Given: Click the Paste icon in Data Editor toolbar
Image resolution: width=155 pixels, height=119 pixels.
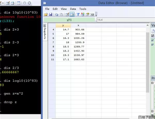Looking at the screenshot, I should (61, 14).
